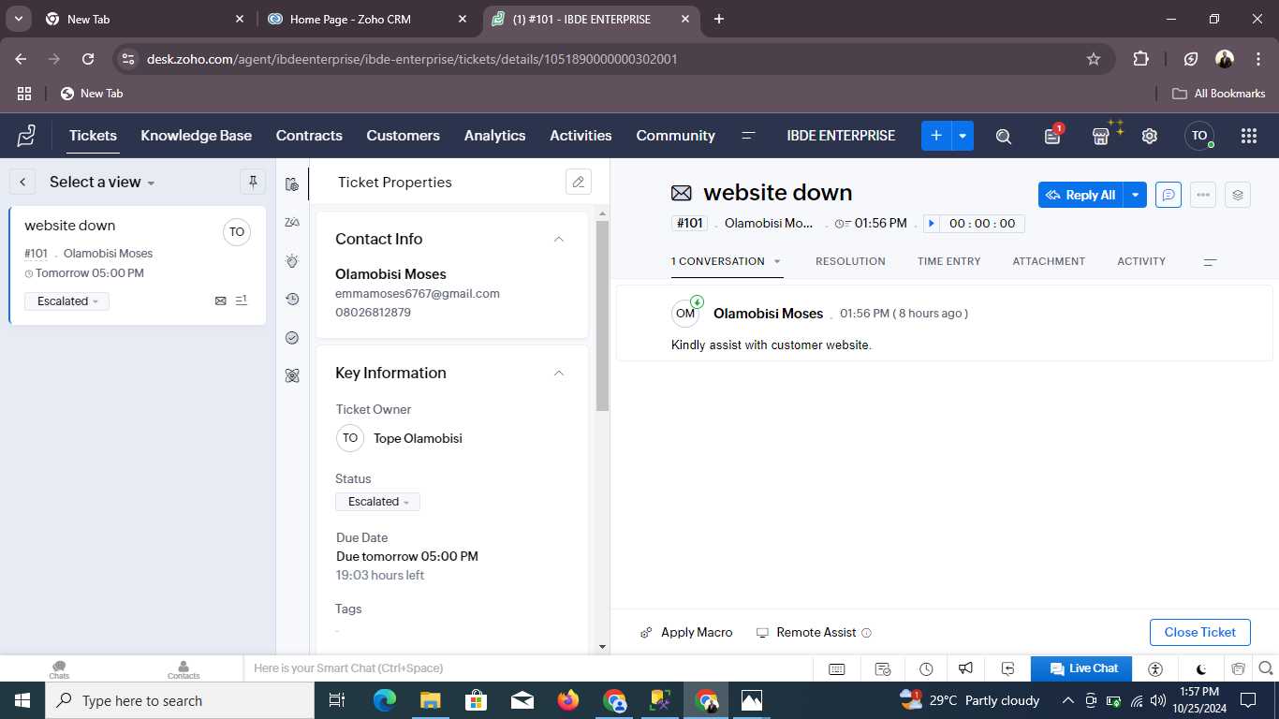The image size is (1279, 719).
Task: Click the Smart Chat input field
Action: (x=529, y=668)
